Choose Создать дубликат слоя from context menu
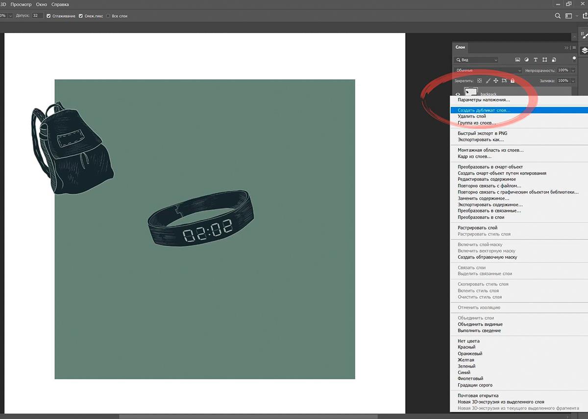Screen dimensions: 588x419 click(x=484, y=110)
